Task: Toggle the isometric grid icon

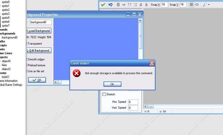Action: (197, 4)
